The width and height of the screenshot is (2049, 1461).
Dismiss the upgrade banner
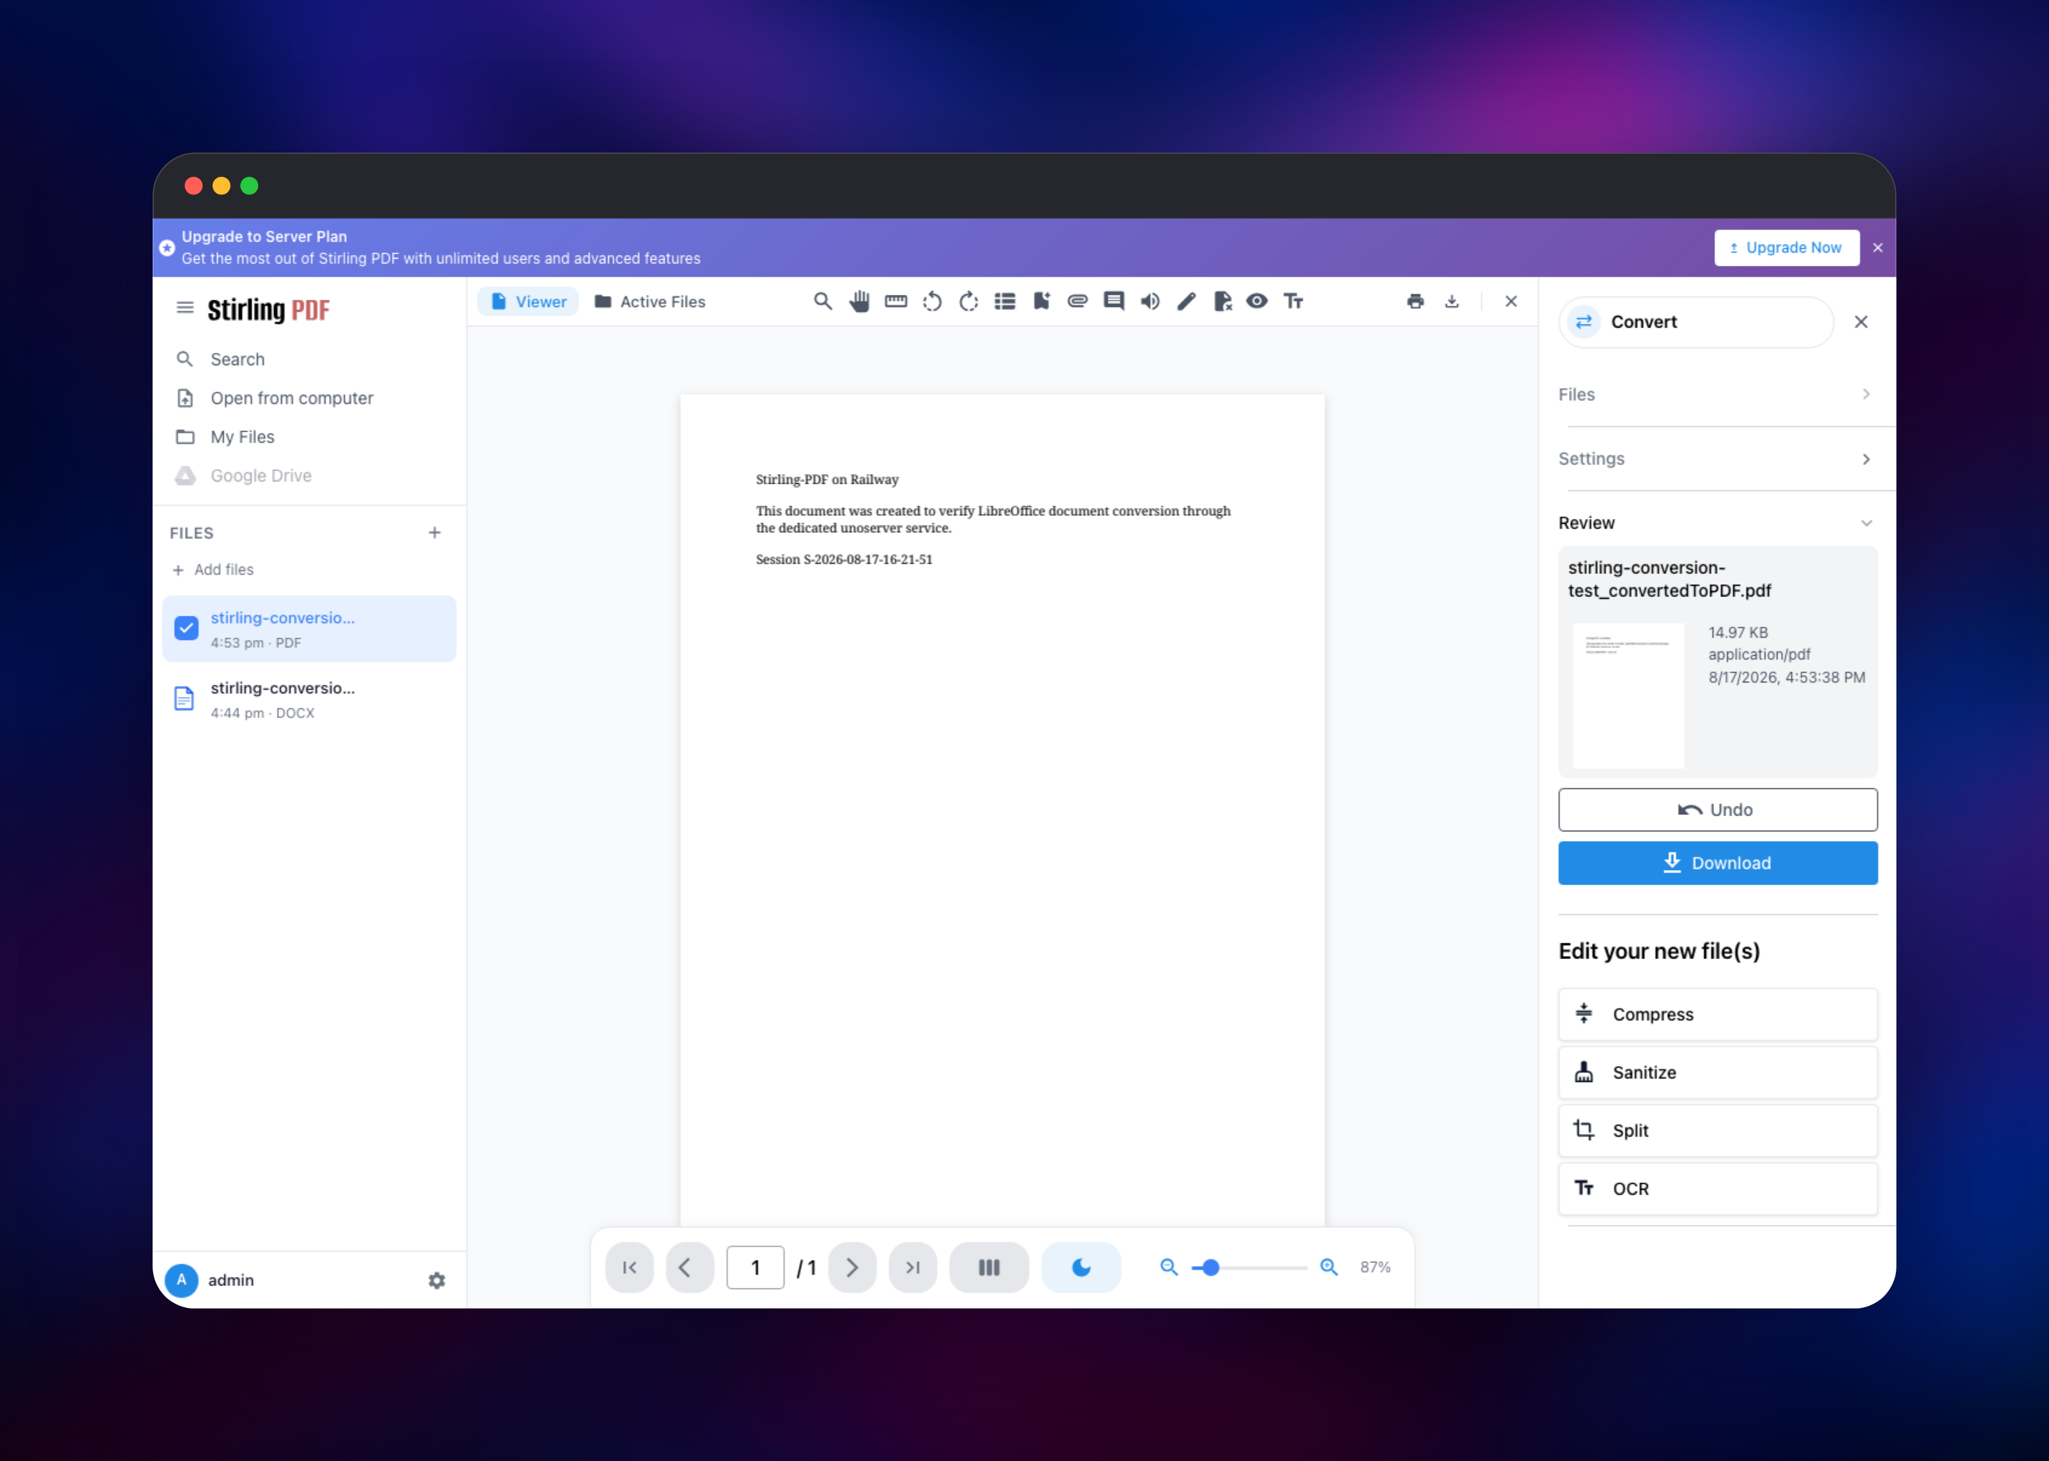(x=1878, y=248)
